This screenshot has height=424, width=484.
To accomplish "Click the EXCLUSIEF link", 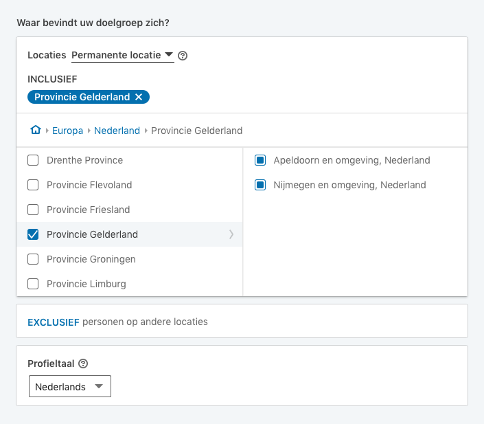I will [53, 322].
